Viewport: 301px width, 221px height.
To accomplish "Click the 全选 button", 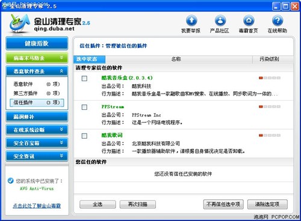I will click(98, 204).
